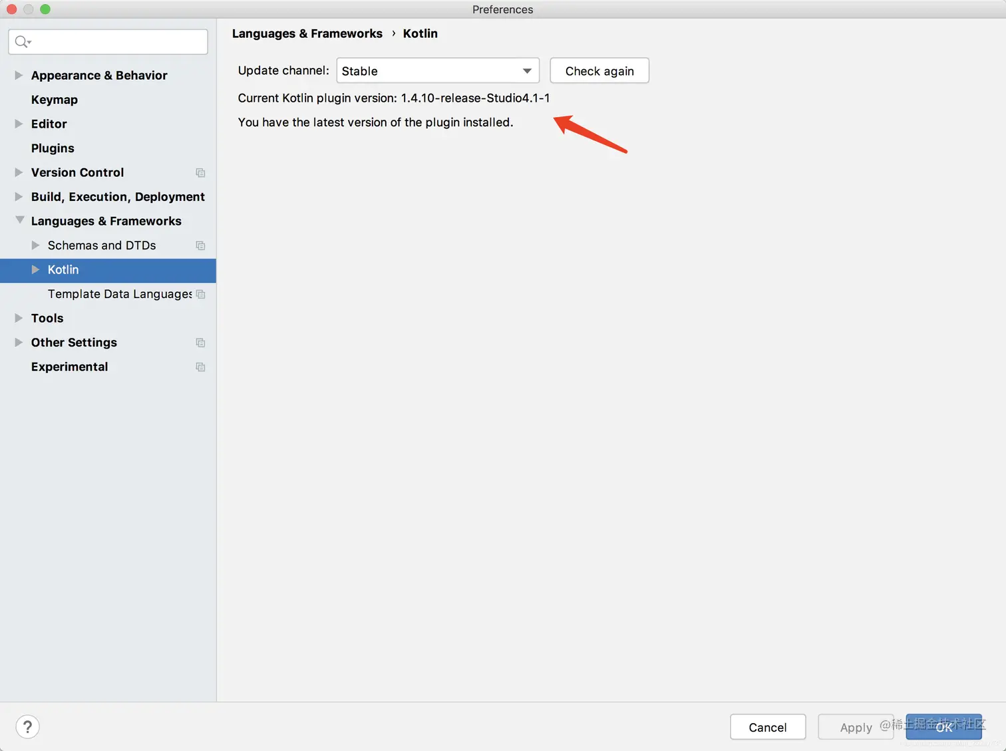Select Build, Execution, Deployment entry
The image size is (1006, 751).
[118, 197]
